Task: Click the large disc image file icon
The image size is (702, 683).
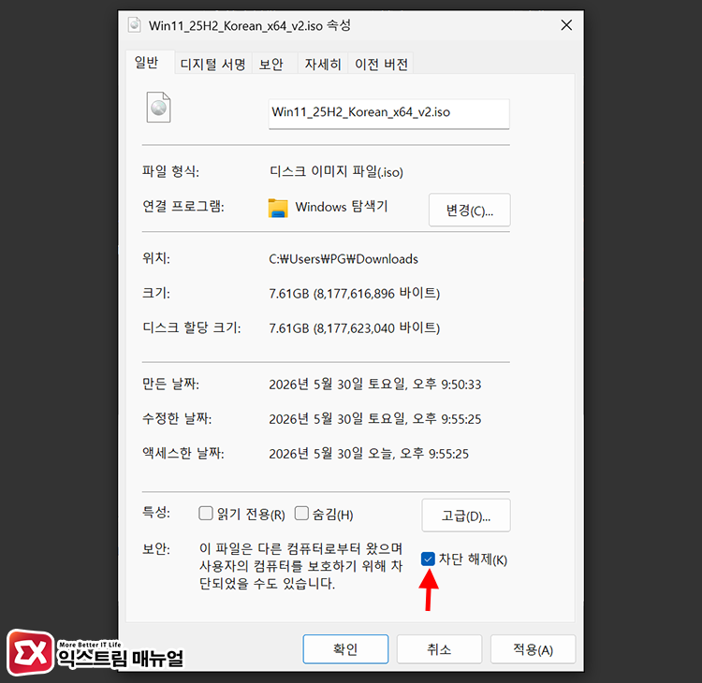Action: click(158, 107)
